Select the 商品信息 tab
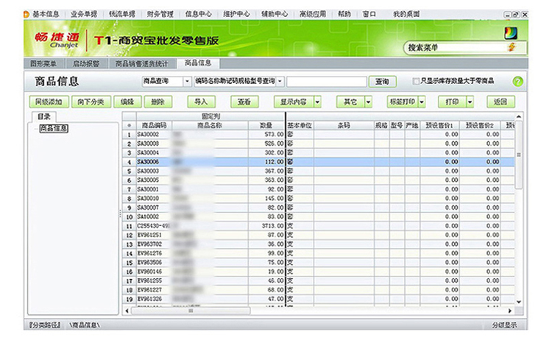This screenshot has height=354, width=552. tap(198, 63)
